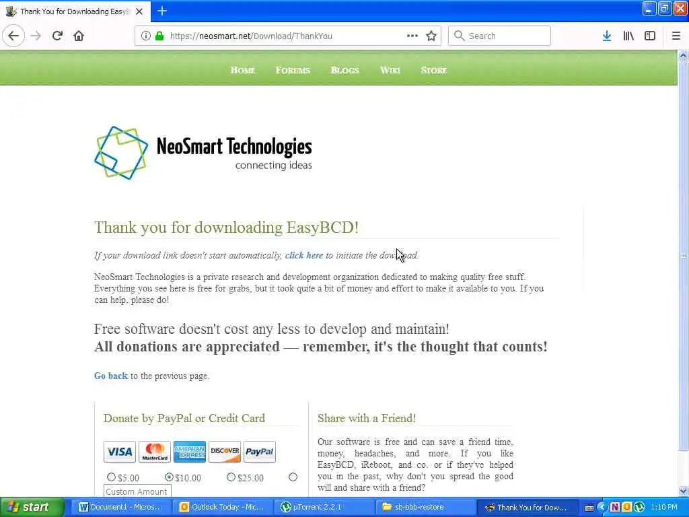The height and width of the screenshot is (517, 689).
Task: Select the Thank You for Downloading browser tab
Action: click(x=75, y=11)
